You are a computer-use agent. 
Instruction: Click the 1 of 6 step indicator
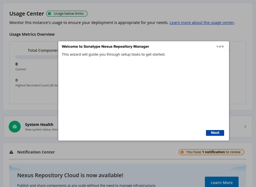220,46
